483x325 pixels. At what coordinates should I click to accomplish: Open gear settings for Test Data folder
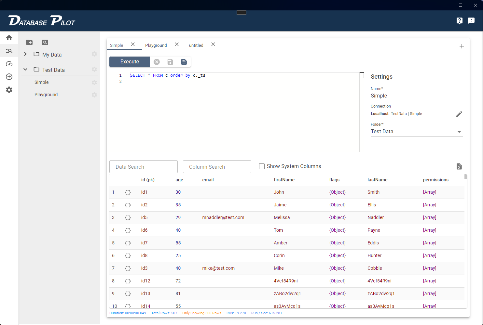94,69
